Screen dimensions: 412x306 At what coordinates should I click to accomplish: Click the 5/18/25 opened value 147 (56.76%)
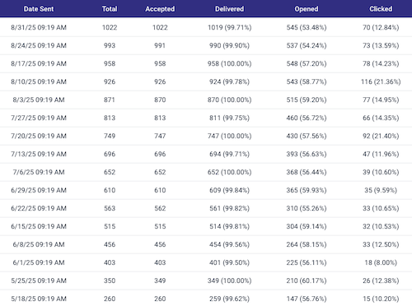point(307,299)
